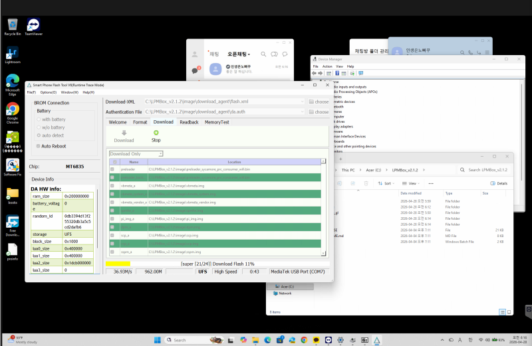Click the green Stop icon
Screen dimensions: 532x346
click(156, 133)
